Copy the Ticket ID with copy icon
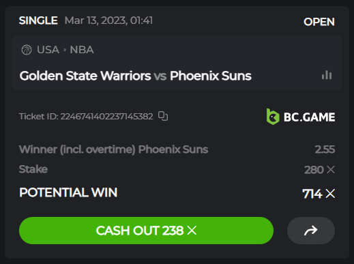The width and height of the screenshot is (354, 264). (x=163, y=116)
